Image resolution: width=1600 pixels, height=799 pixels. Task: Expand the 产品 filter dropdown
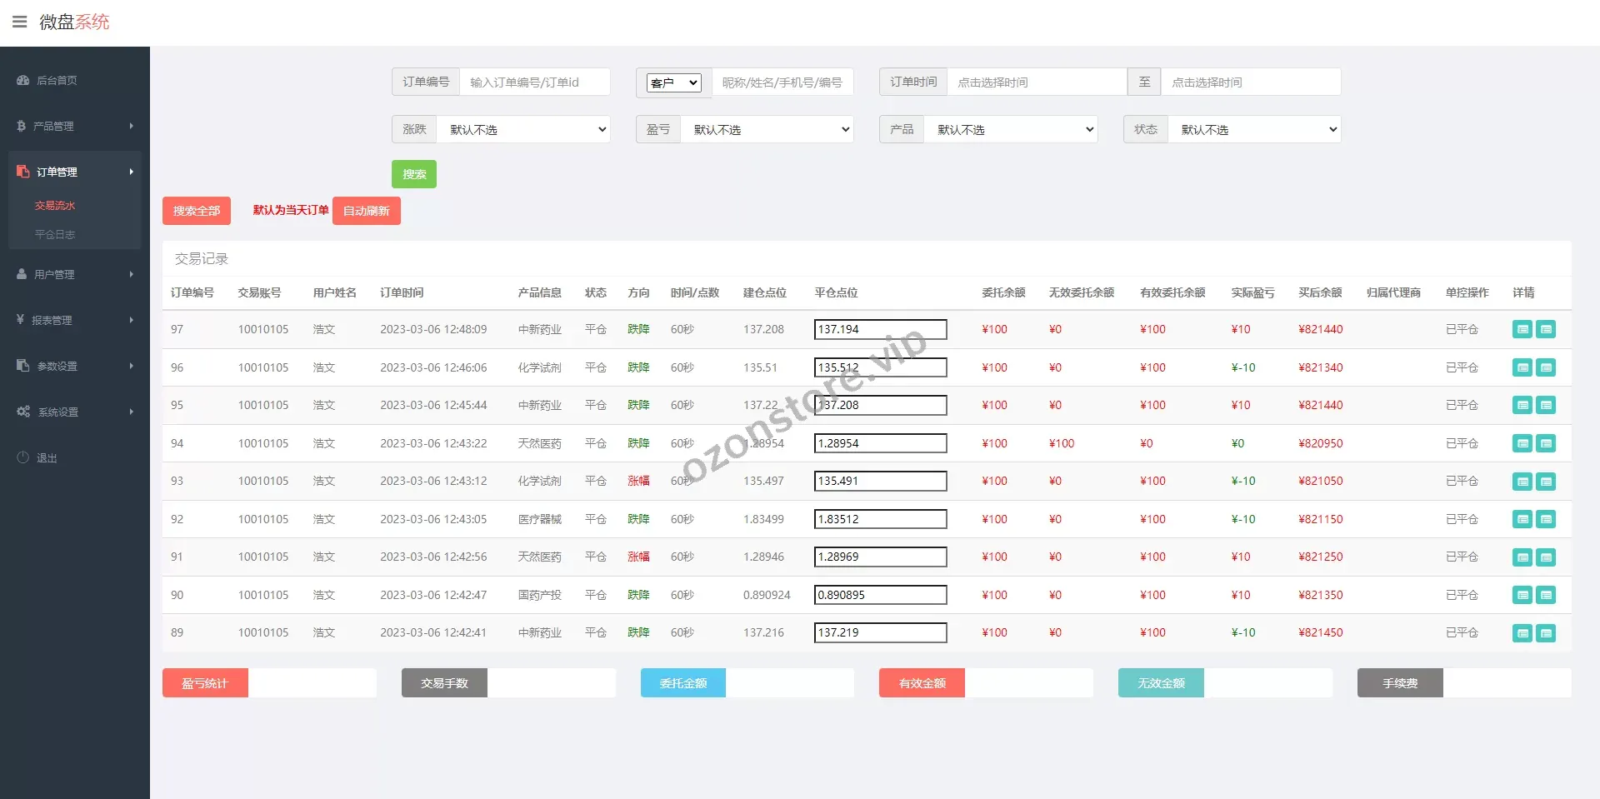coord(1010,129)
